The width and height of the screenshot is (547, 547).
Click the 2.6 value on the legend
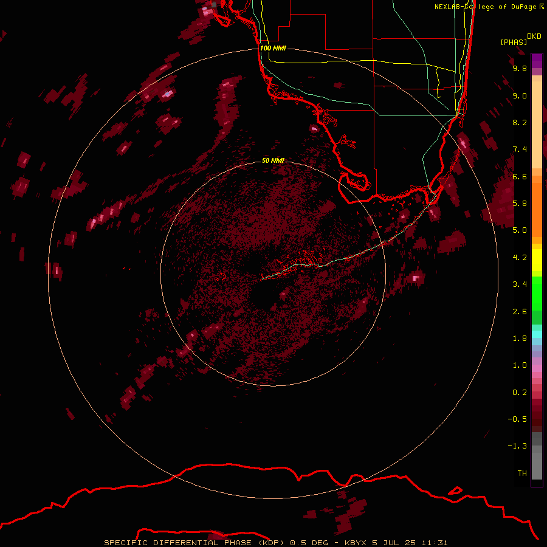pyautogui.click(x=520, y=312)
